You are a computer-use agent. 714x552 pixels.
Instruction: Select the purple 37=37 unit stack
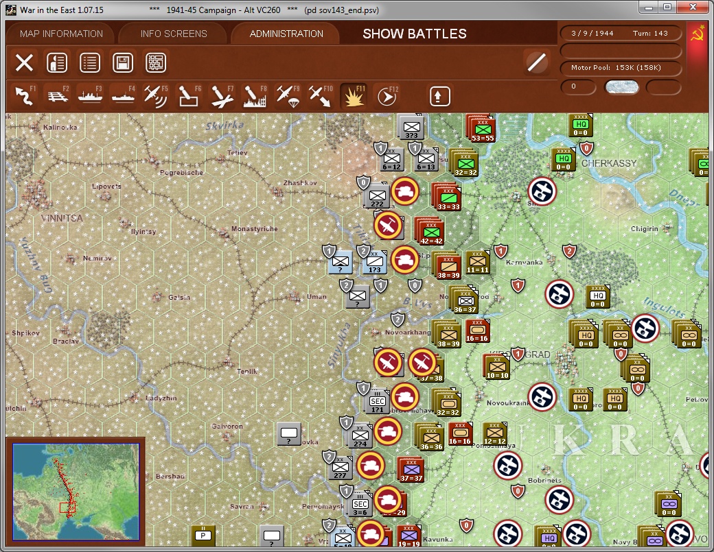(x=411, y=469)
